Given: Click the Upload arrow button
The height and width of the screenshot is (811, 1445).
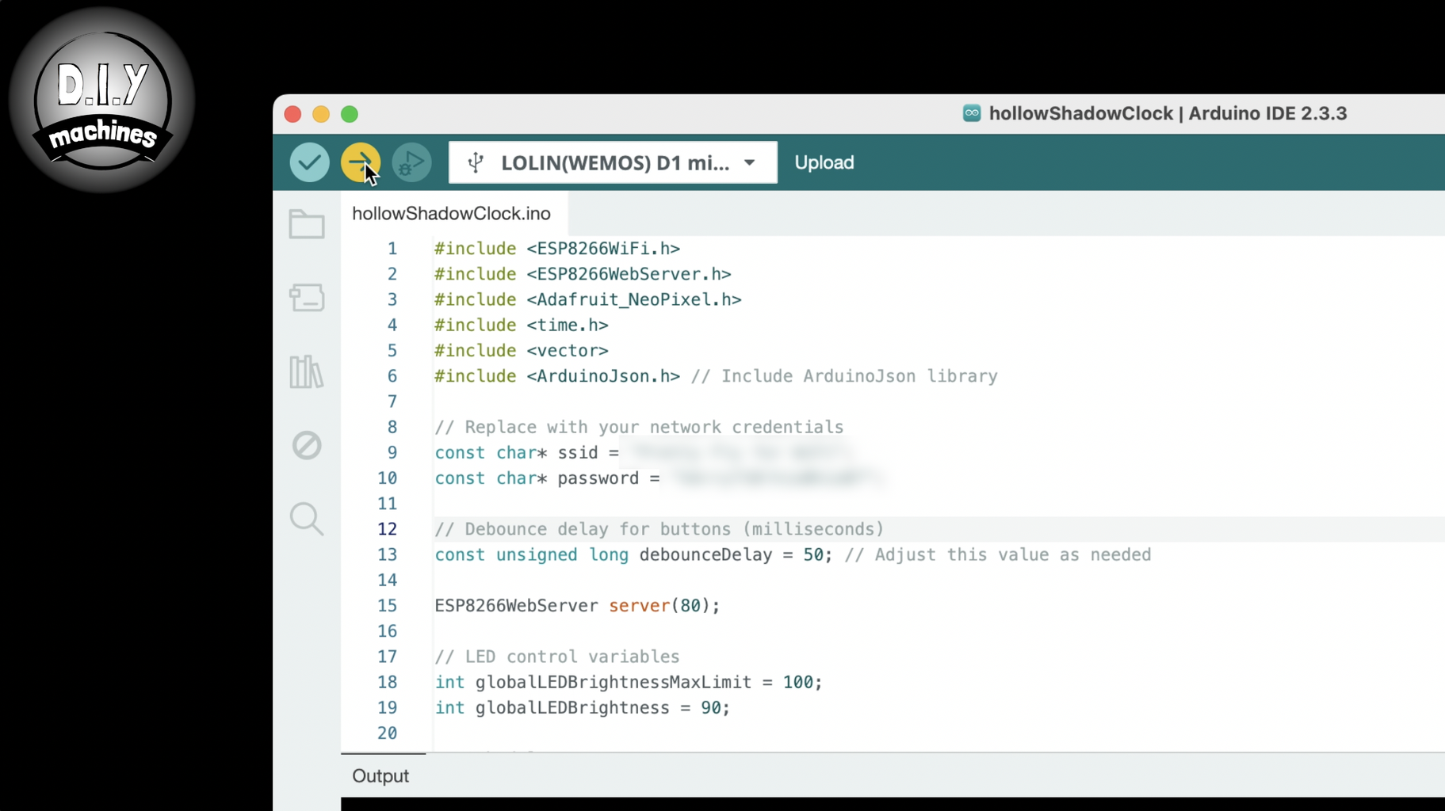Looking at the screenshot, I should (x=361, y=162).
